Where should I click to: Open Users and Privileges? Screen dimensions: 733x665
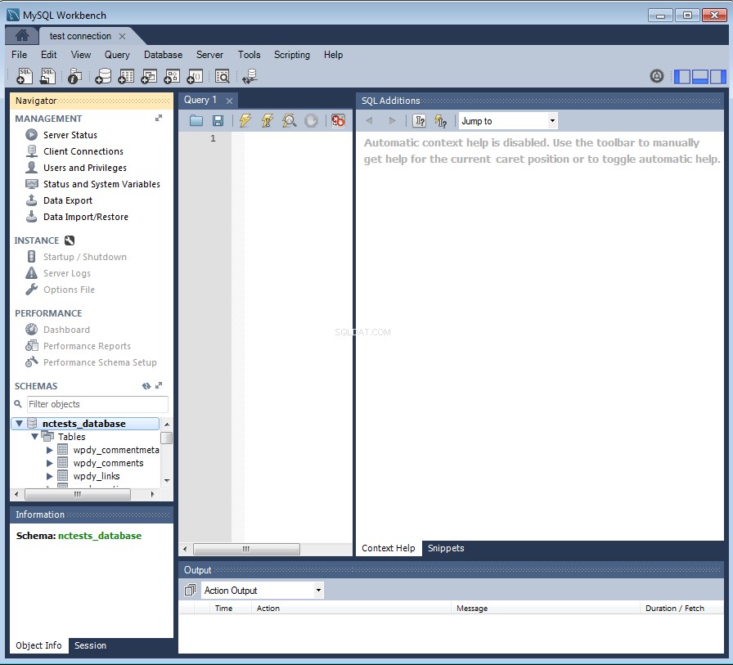tap(84, 168)
